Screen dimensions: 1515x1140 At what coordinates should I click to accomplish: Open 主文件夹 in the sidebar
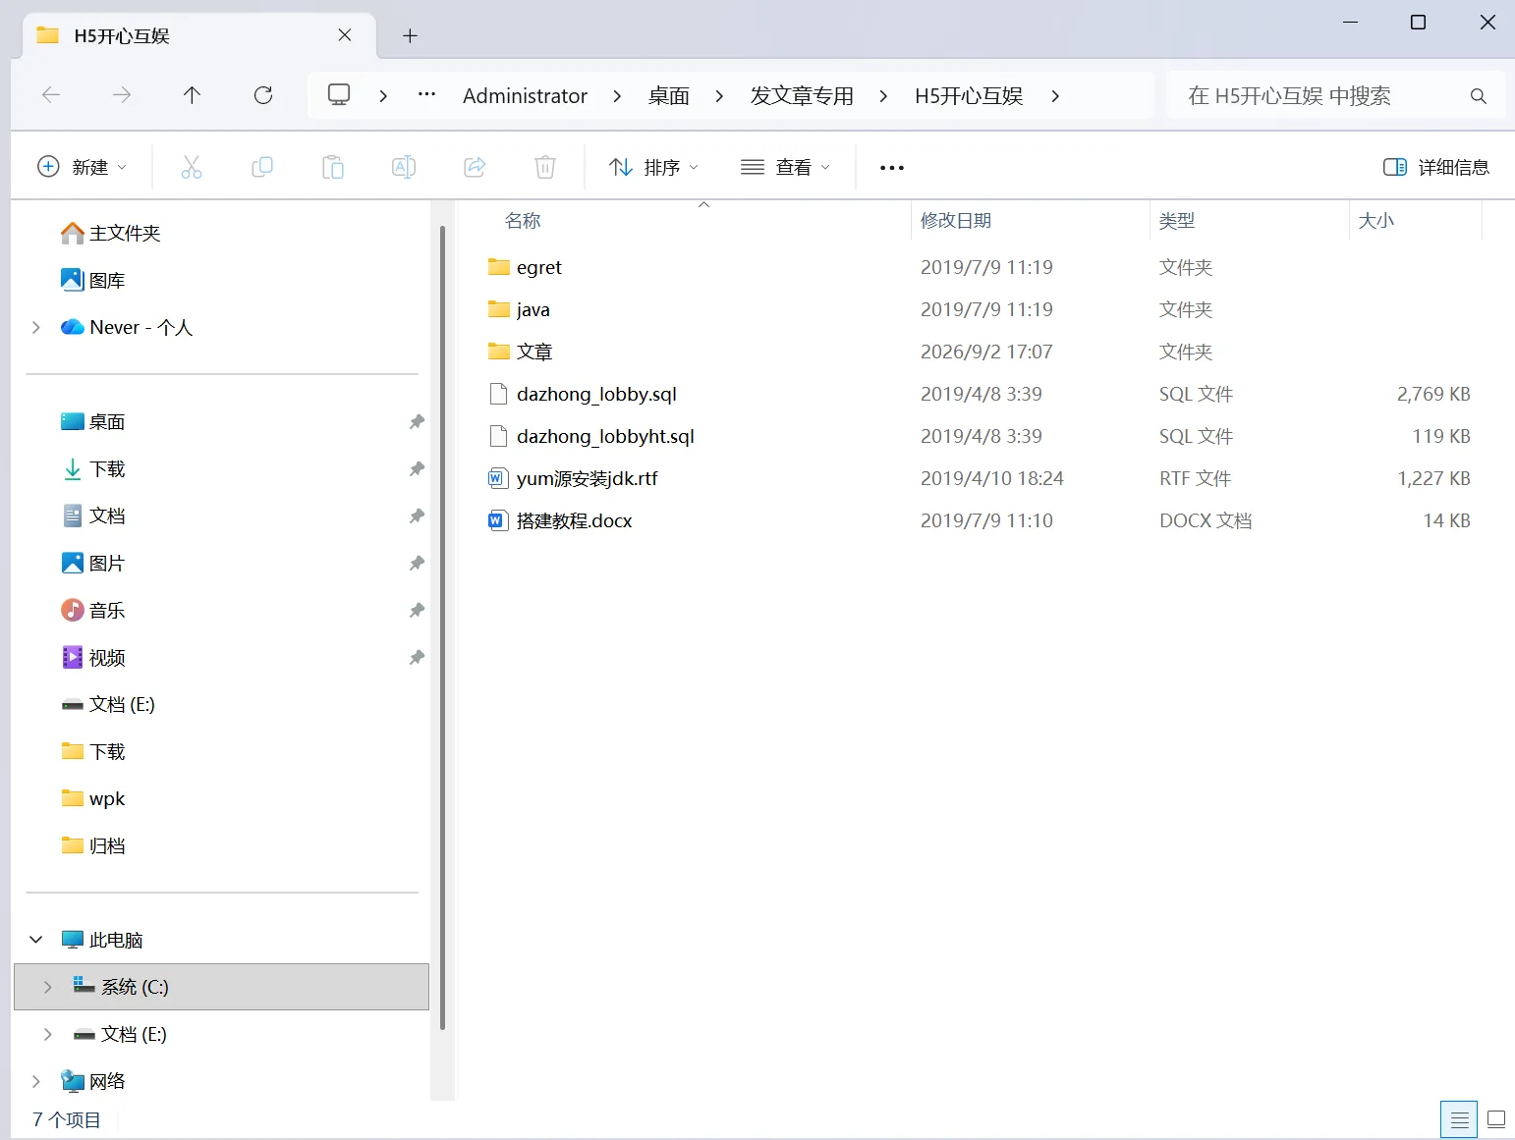point(110,233)
